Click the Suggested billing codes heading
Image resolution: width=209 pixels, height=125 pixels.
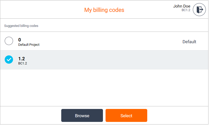[x=21, y=26]
